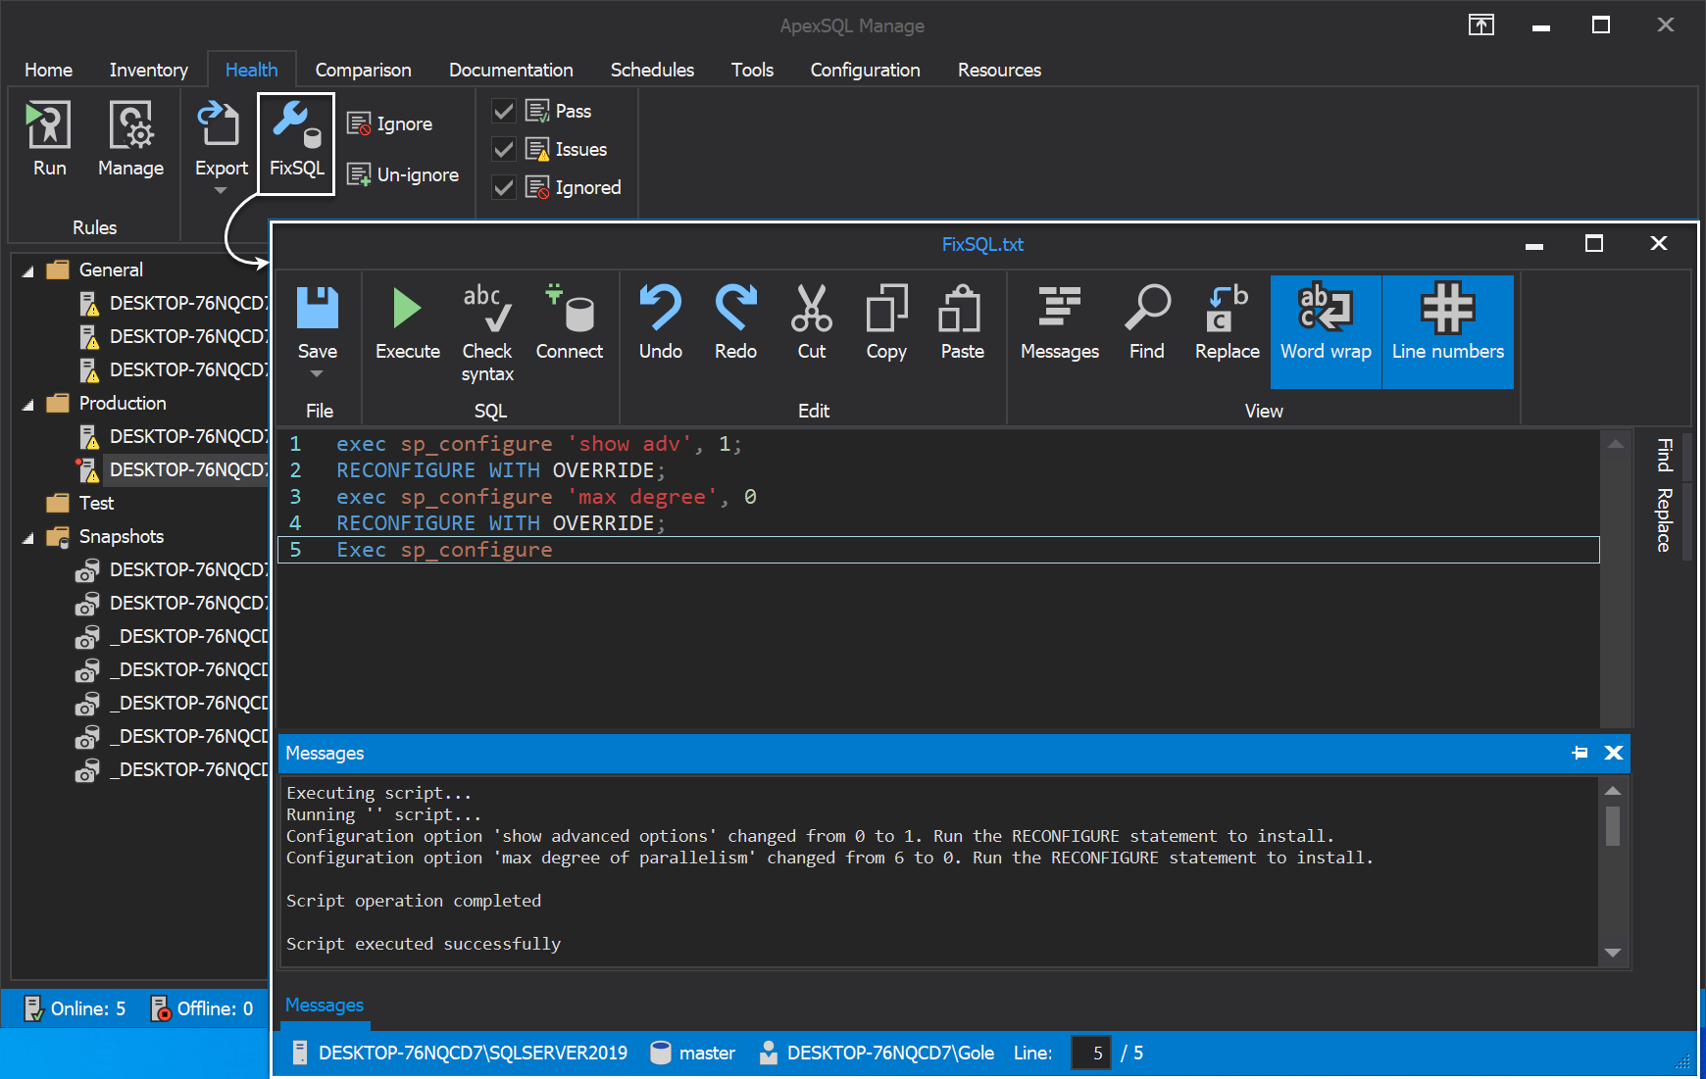The height and width of the screenshot is (1079, 1706).
Task: Uncheck the Pass filter
Action: [503, 111]
